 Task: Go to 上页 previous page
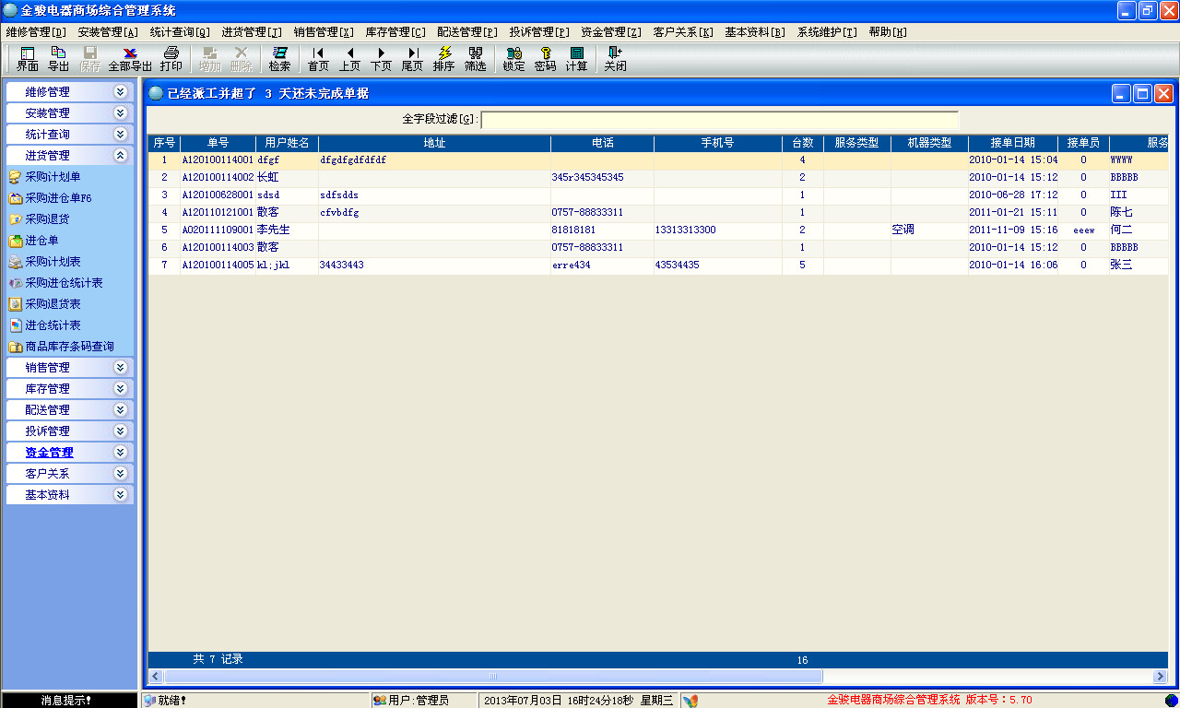point(349,59)
